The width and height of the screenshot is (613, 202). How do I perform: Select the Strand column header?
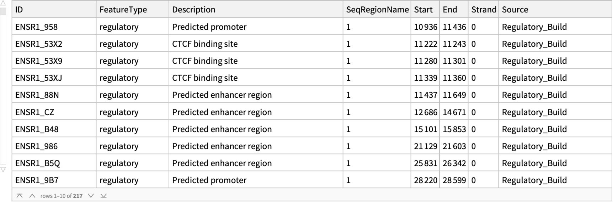(x=484, y=10)
